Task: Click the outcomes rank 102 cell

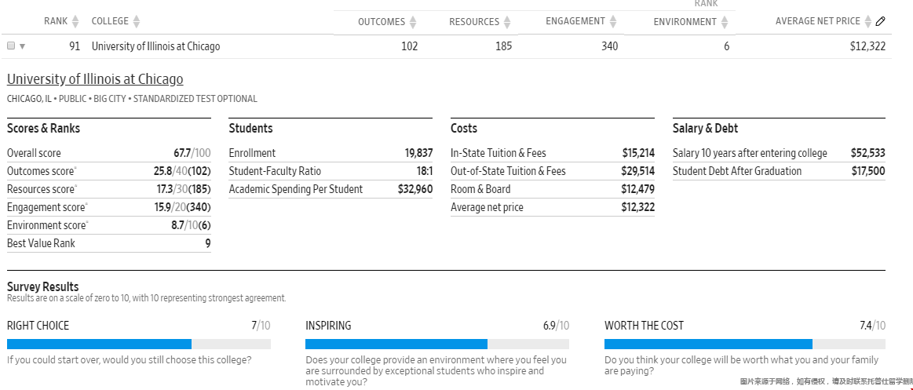Action: click(409, 46)
